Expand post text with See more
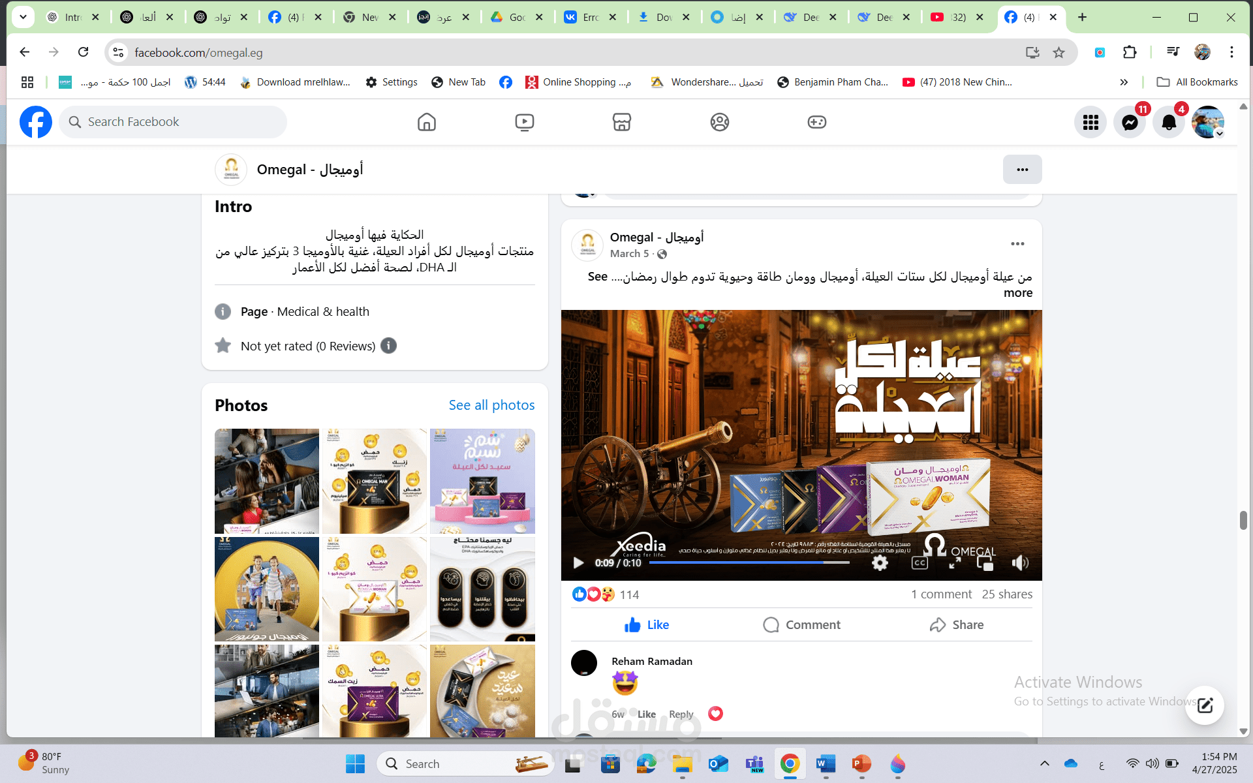This screenshot has height=783, width=1253. click(1017, 293)
